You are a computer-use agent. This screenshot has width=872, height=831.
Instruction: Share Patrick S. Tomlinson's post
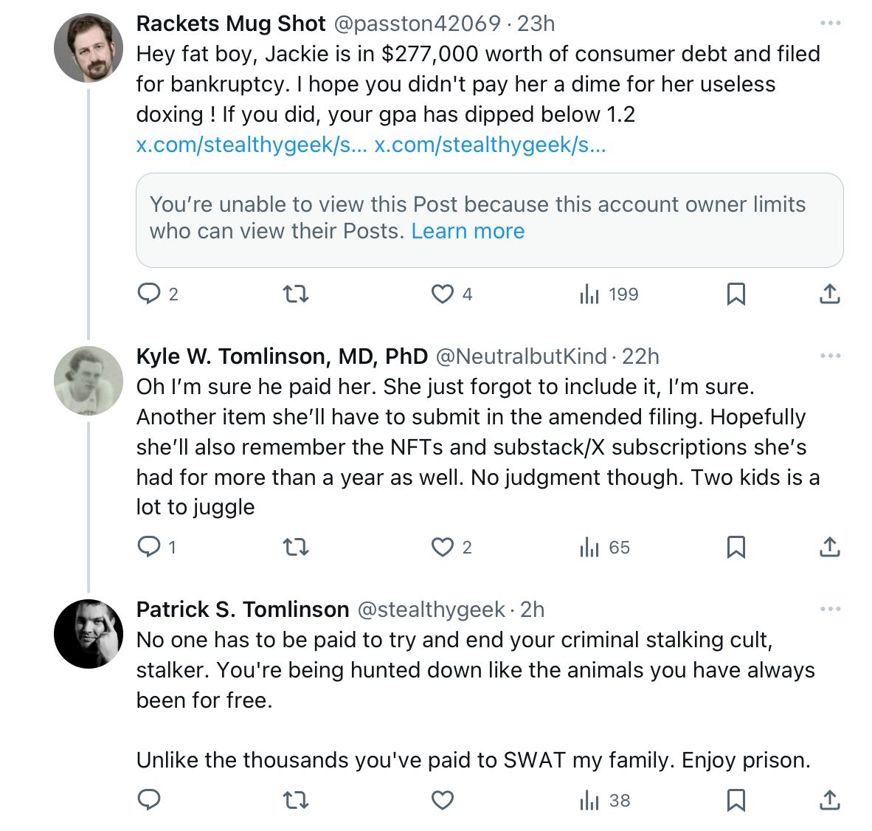pos(830,801)
